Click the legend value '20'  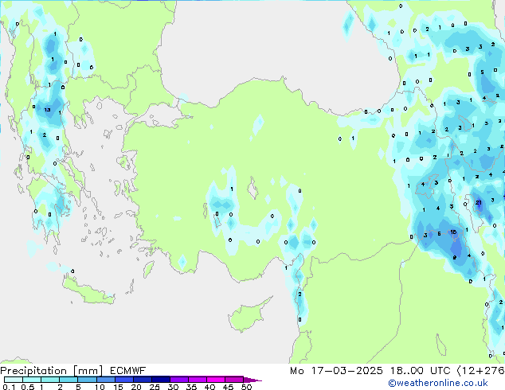pyautogui.click(x=136, y=387)
